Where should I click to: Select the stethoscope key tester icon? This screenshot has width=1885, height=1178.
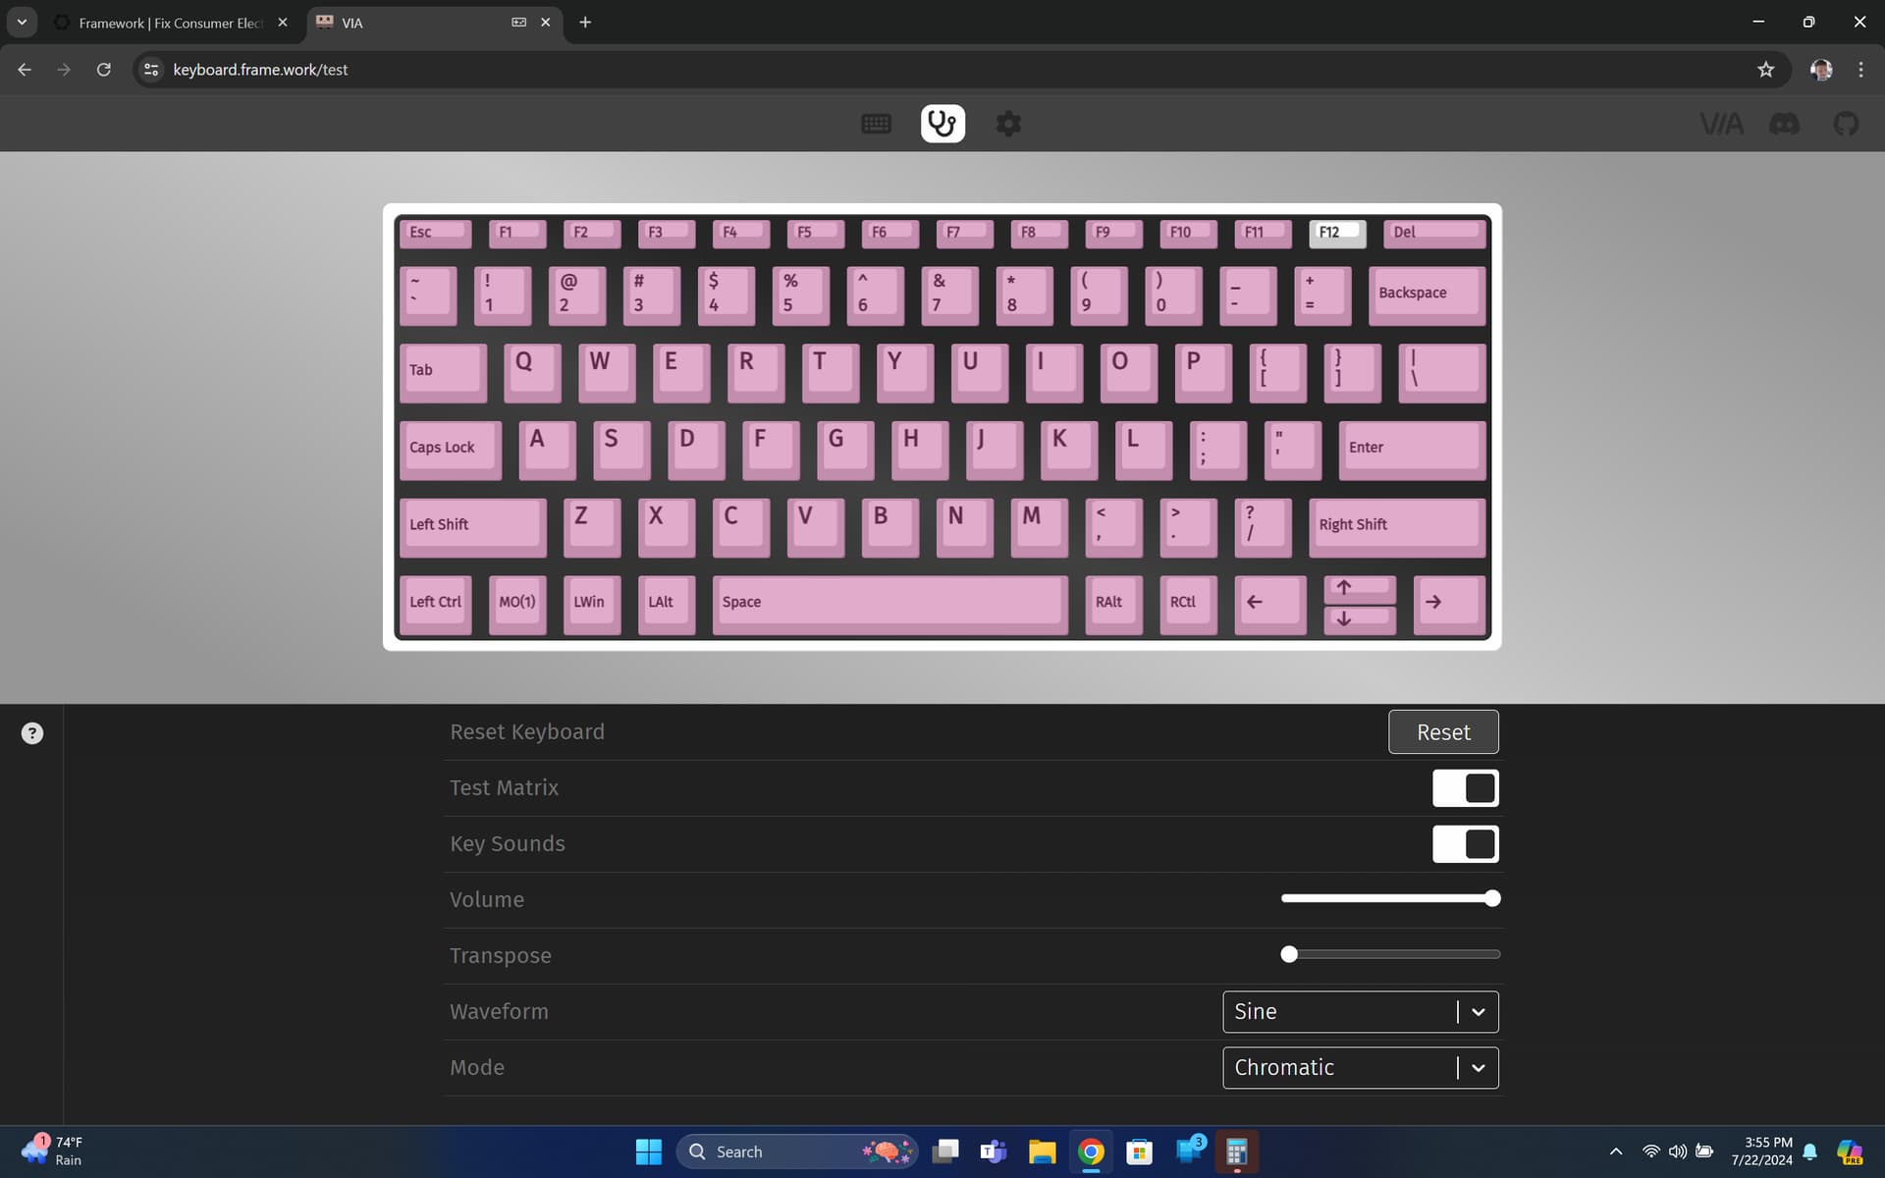click(x=942, y=124)
